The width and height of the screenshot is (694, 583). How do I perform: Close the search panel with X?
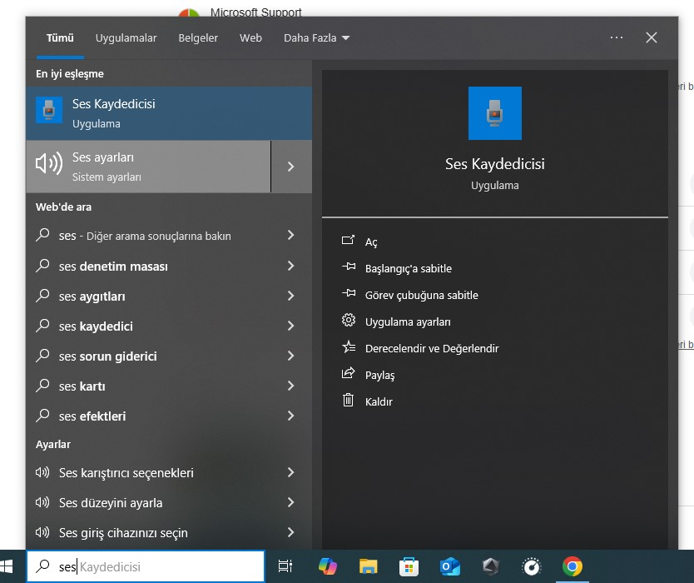652,37
